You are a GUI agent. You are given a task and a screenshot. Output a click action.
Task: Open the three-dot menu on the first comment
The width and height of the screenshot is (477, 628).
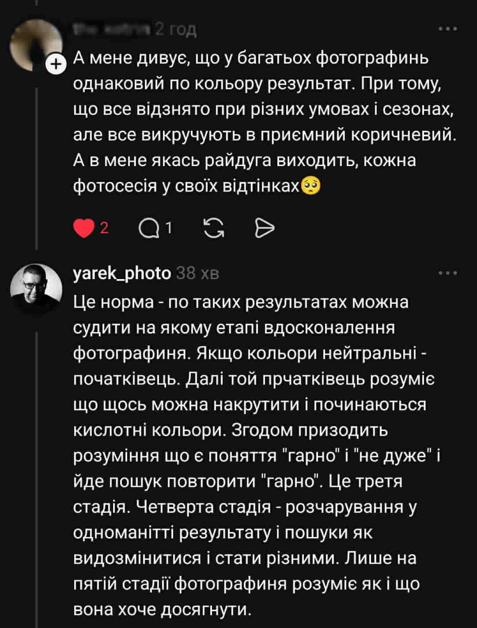point(447,29)
